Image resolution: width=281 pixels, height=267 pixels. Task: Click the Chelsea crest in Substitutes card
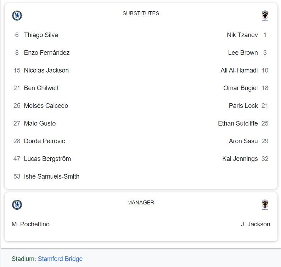coord(17,16)
